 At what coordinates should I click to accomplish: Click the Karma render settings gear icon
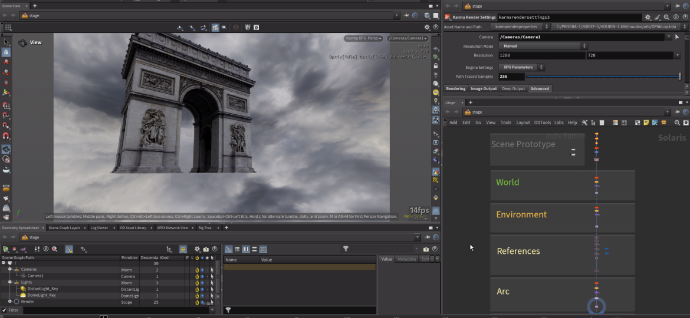pos(648,18)
